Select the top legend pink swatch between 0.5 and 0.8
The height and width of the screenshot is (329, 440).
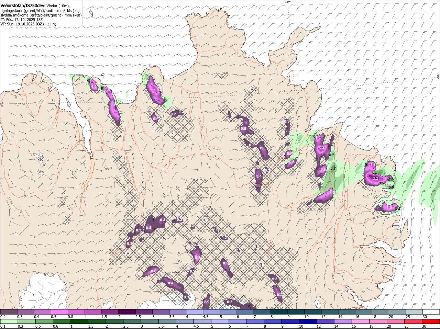coord(59,312)
